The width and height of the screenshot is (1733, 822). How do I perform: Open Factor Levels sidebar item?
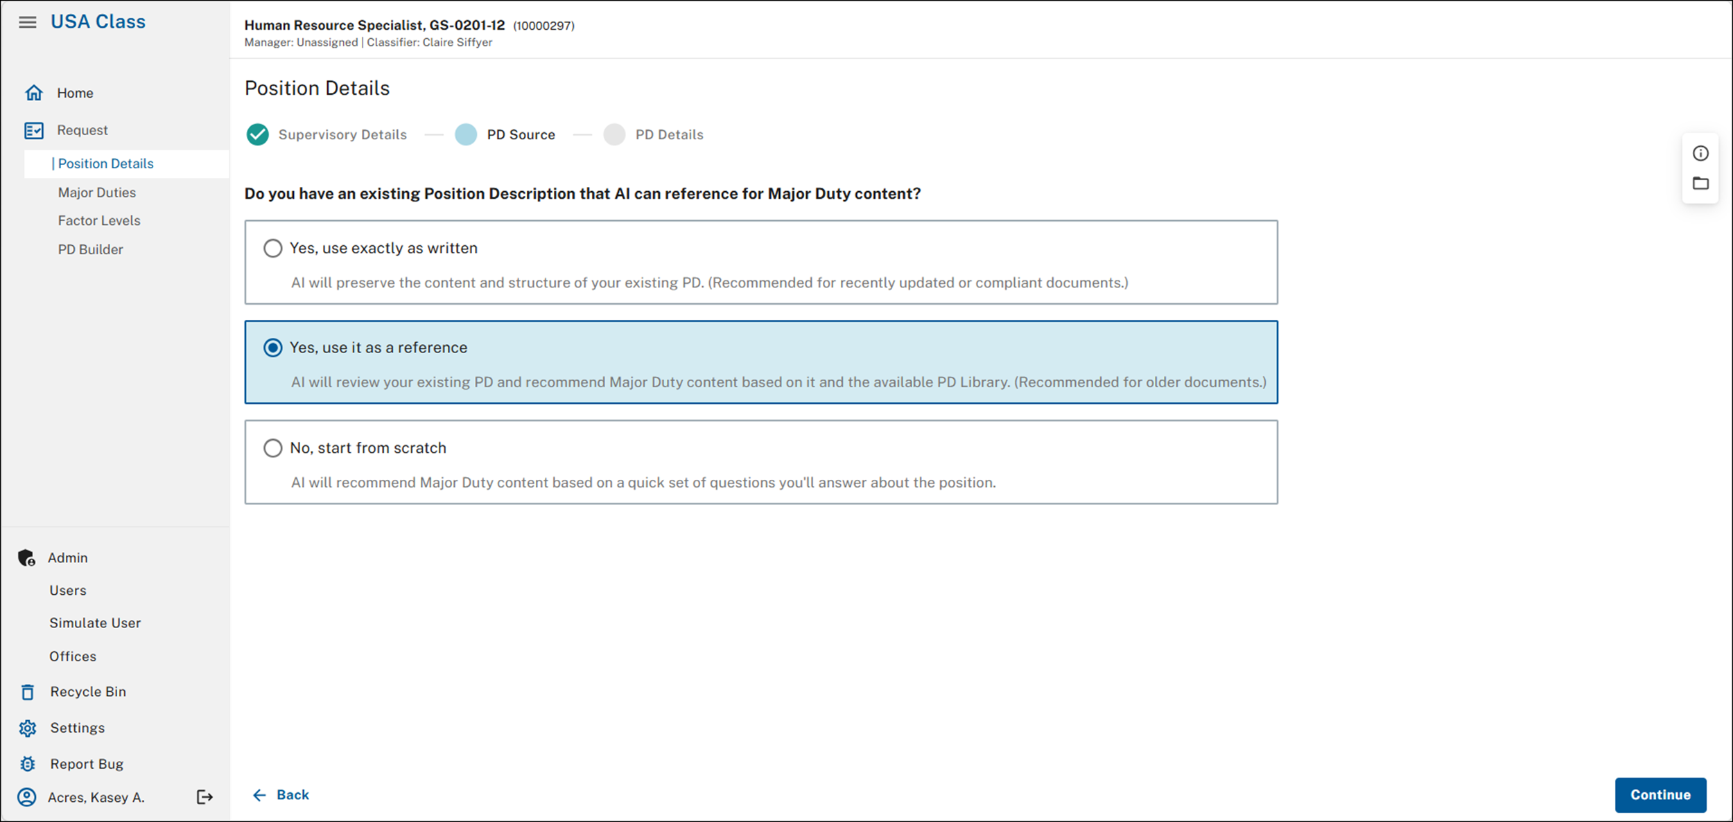click(99, 220)
